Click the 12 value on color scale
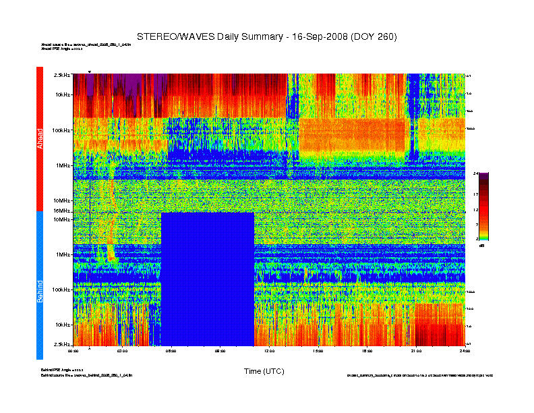The width and height of the screenshot is (534, 413). coord(476,211)
